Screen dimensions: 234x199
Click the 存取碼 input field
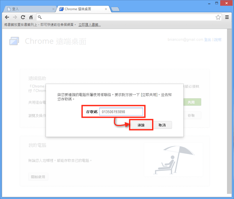121,112
